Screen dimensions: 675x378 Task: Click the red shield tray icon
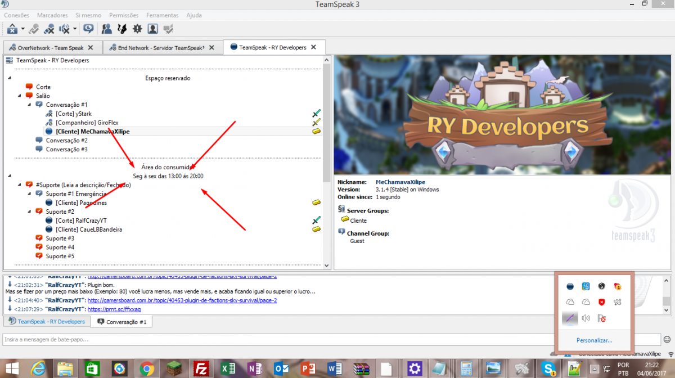pyautogui.click(x=601, y=303)
